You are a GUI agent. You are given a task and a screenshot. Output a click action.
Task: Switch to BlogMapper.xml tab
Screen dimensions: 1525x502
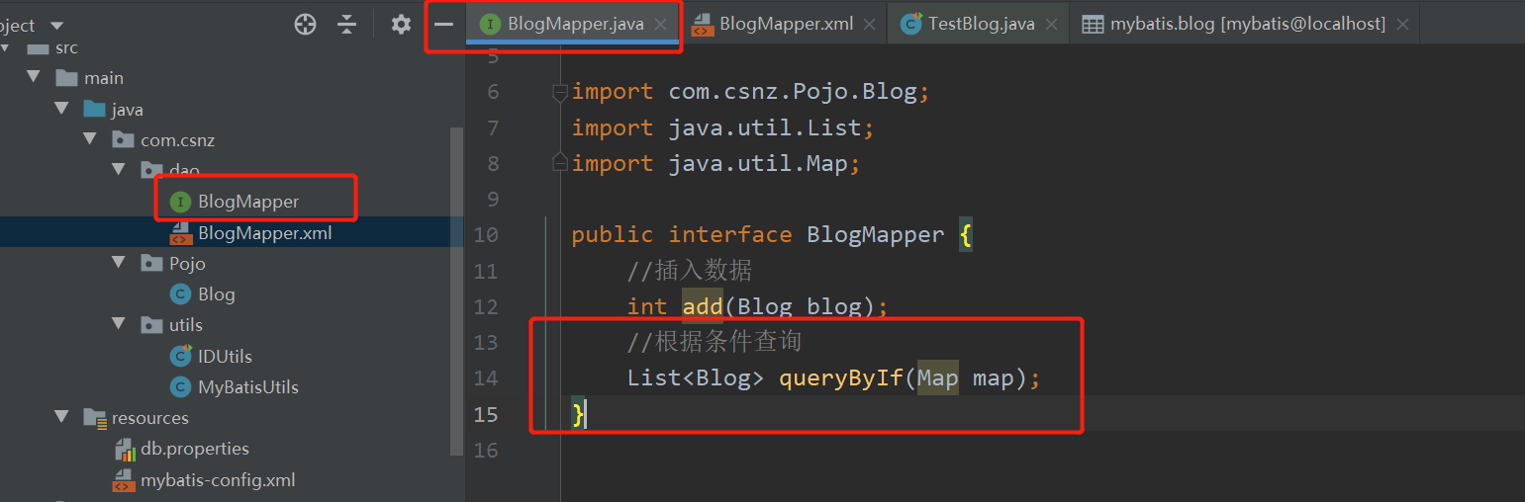pos(786,24)
